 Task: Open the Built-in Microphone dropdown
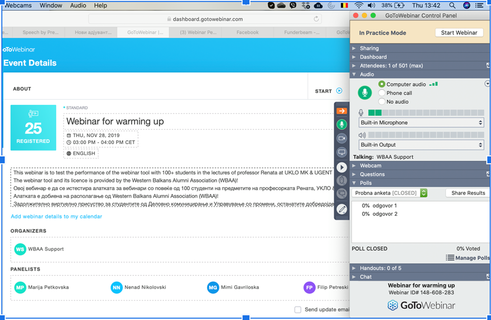pos(421,123)
